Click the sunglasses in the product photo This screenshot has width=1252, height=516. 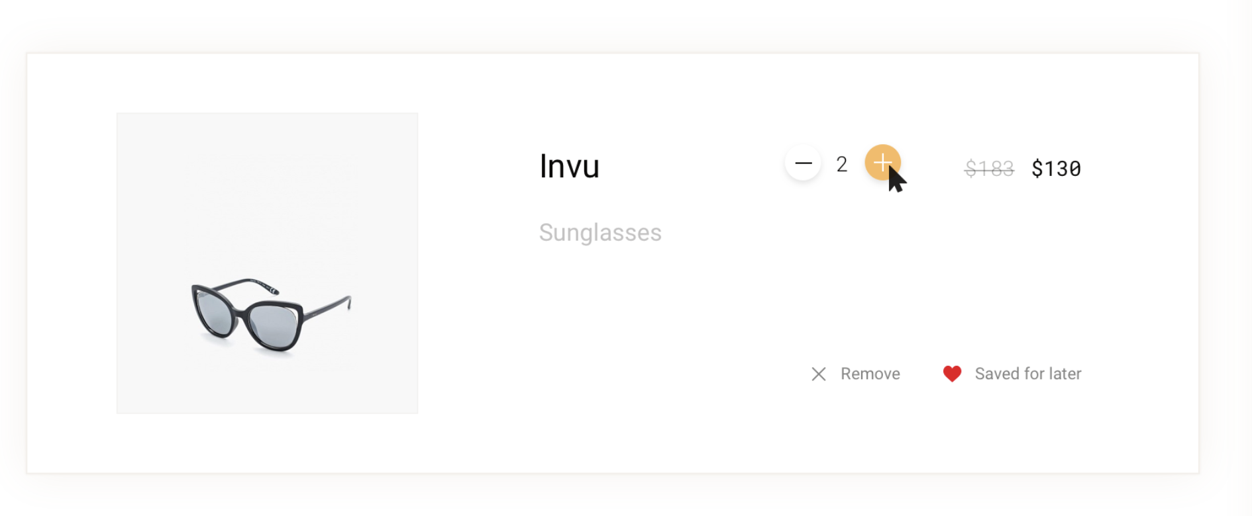click(268, 314)
